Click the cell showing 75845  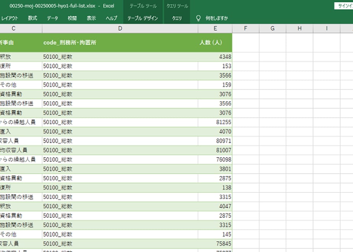(215, 244)
